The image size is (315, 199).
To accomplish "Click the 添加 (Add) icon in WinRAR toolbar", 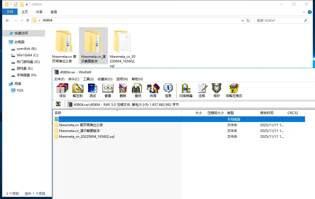I will tap(62, 90).
